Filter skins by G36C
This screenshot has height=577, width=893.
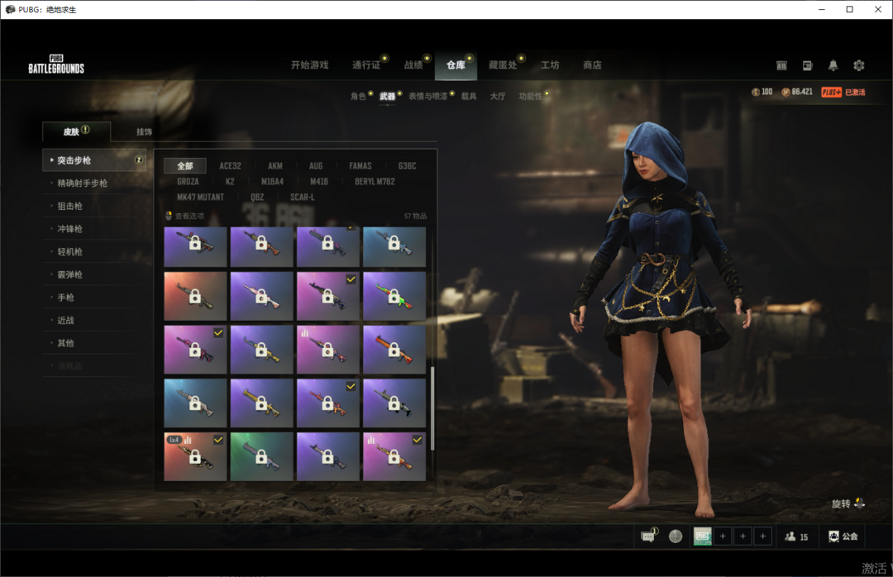point(407,166)
